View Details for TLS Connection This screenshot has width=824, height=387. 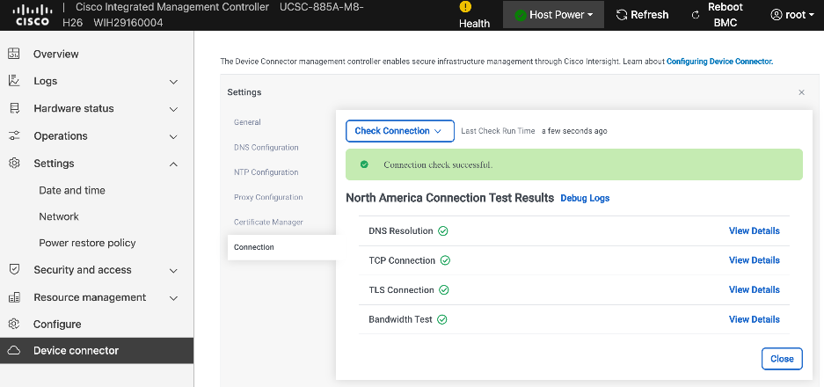755,289
